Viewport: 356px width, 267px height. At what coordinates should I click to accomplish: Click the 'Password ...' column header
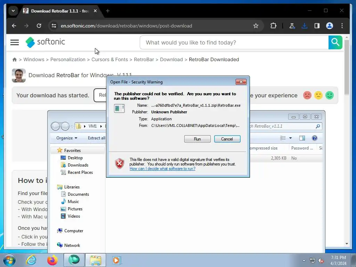tap(302, 148)
